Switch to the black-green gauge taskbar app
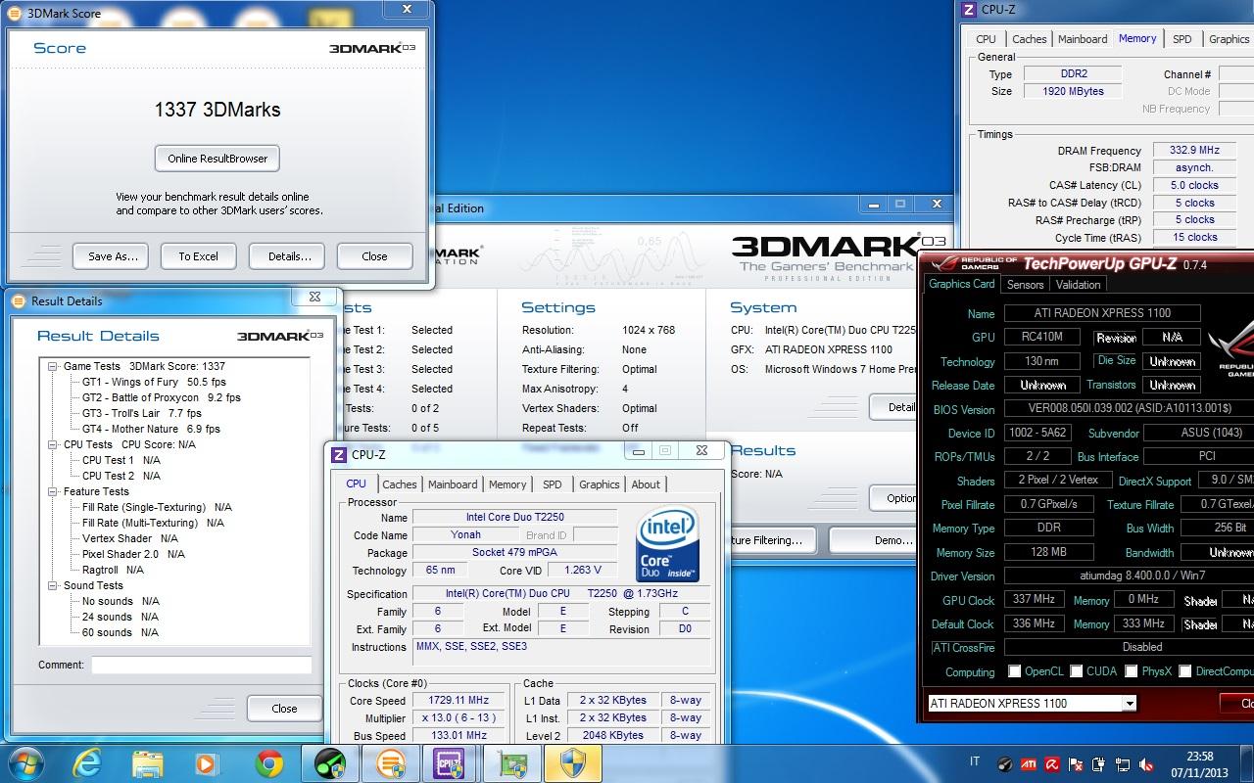1254x783 pixels. (x=329, y=762)
